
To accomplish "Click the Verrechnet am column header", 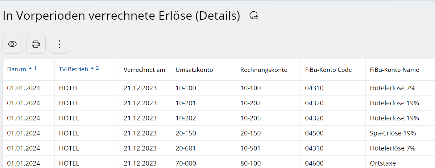I will point(144,70).
